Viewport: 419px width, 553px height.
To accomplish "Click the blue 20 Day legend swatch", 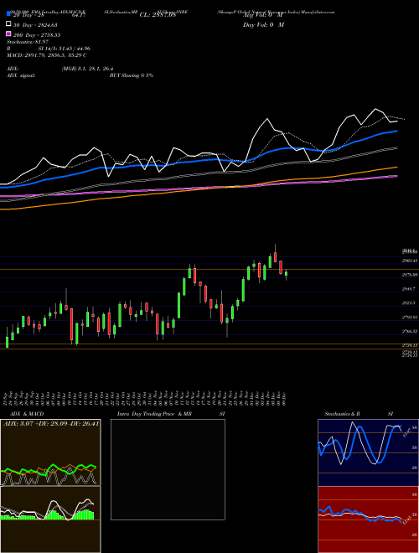I will 8,13.
